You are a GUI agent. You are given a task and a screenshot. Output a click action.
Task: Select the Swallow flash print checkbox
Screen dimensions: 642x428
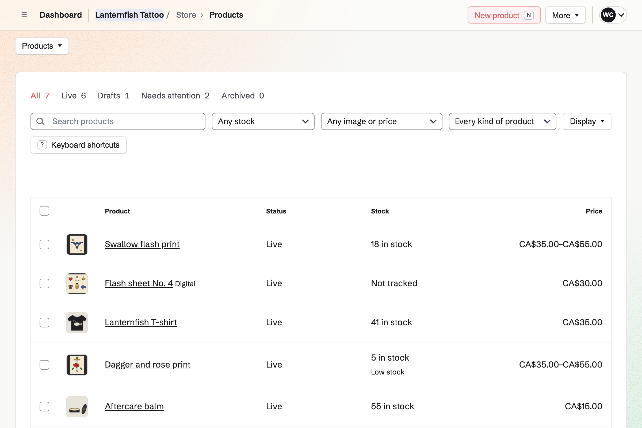point(44,244)
